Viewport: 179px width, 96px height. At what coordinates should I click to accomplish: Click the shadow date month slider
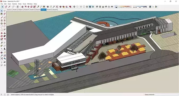[x=125, y=7]
